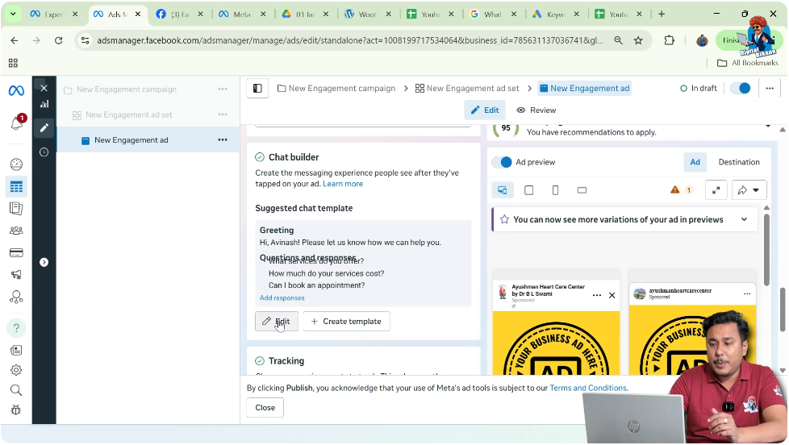
Task: Go to New Engagement ad set breadcrumb
Action: (x=467, y=89)
